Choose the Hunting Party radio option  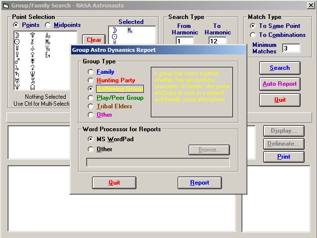(x=90, y=80)
